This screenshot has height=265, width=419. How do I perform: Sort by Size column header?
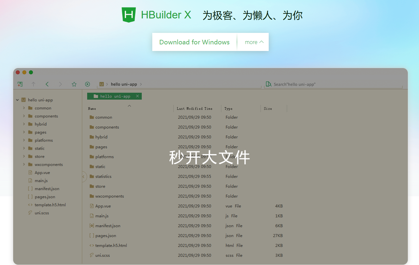coord(268,108)
